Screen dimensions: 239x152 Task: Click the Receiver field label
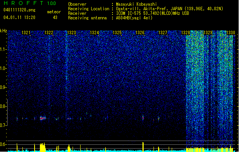[x=77, y=13]
